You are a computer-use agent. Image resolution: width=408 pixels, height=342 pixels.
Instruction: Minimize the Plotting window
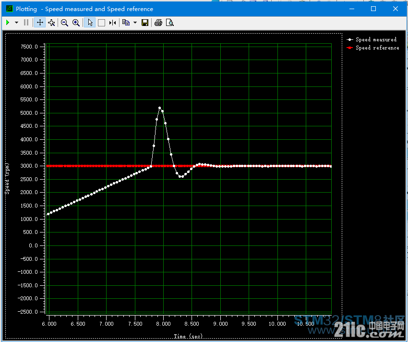tap(352, 9)
